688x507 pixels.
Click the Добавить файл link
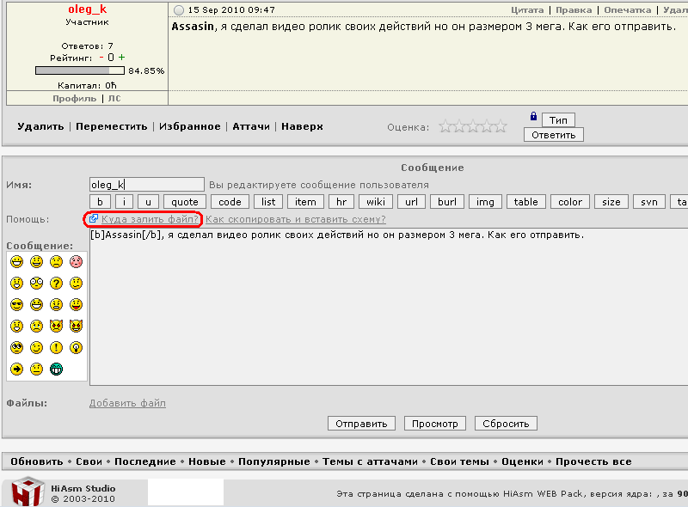[127, 403]
